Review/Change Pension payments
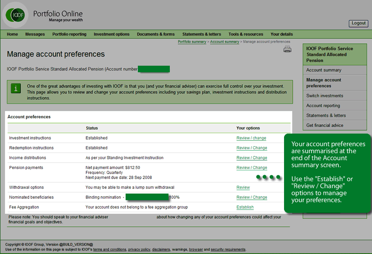The width and height of the screenshot is (372, 254). coord(252,168)
